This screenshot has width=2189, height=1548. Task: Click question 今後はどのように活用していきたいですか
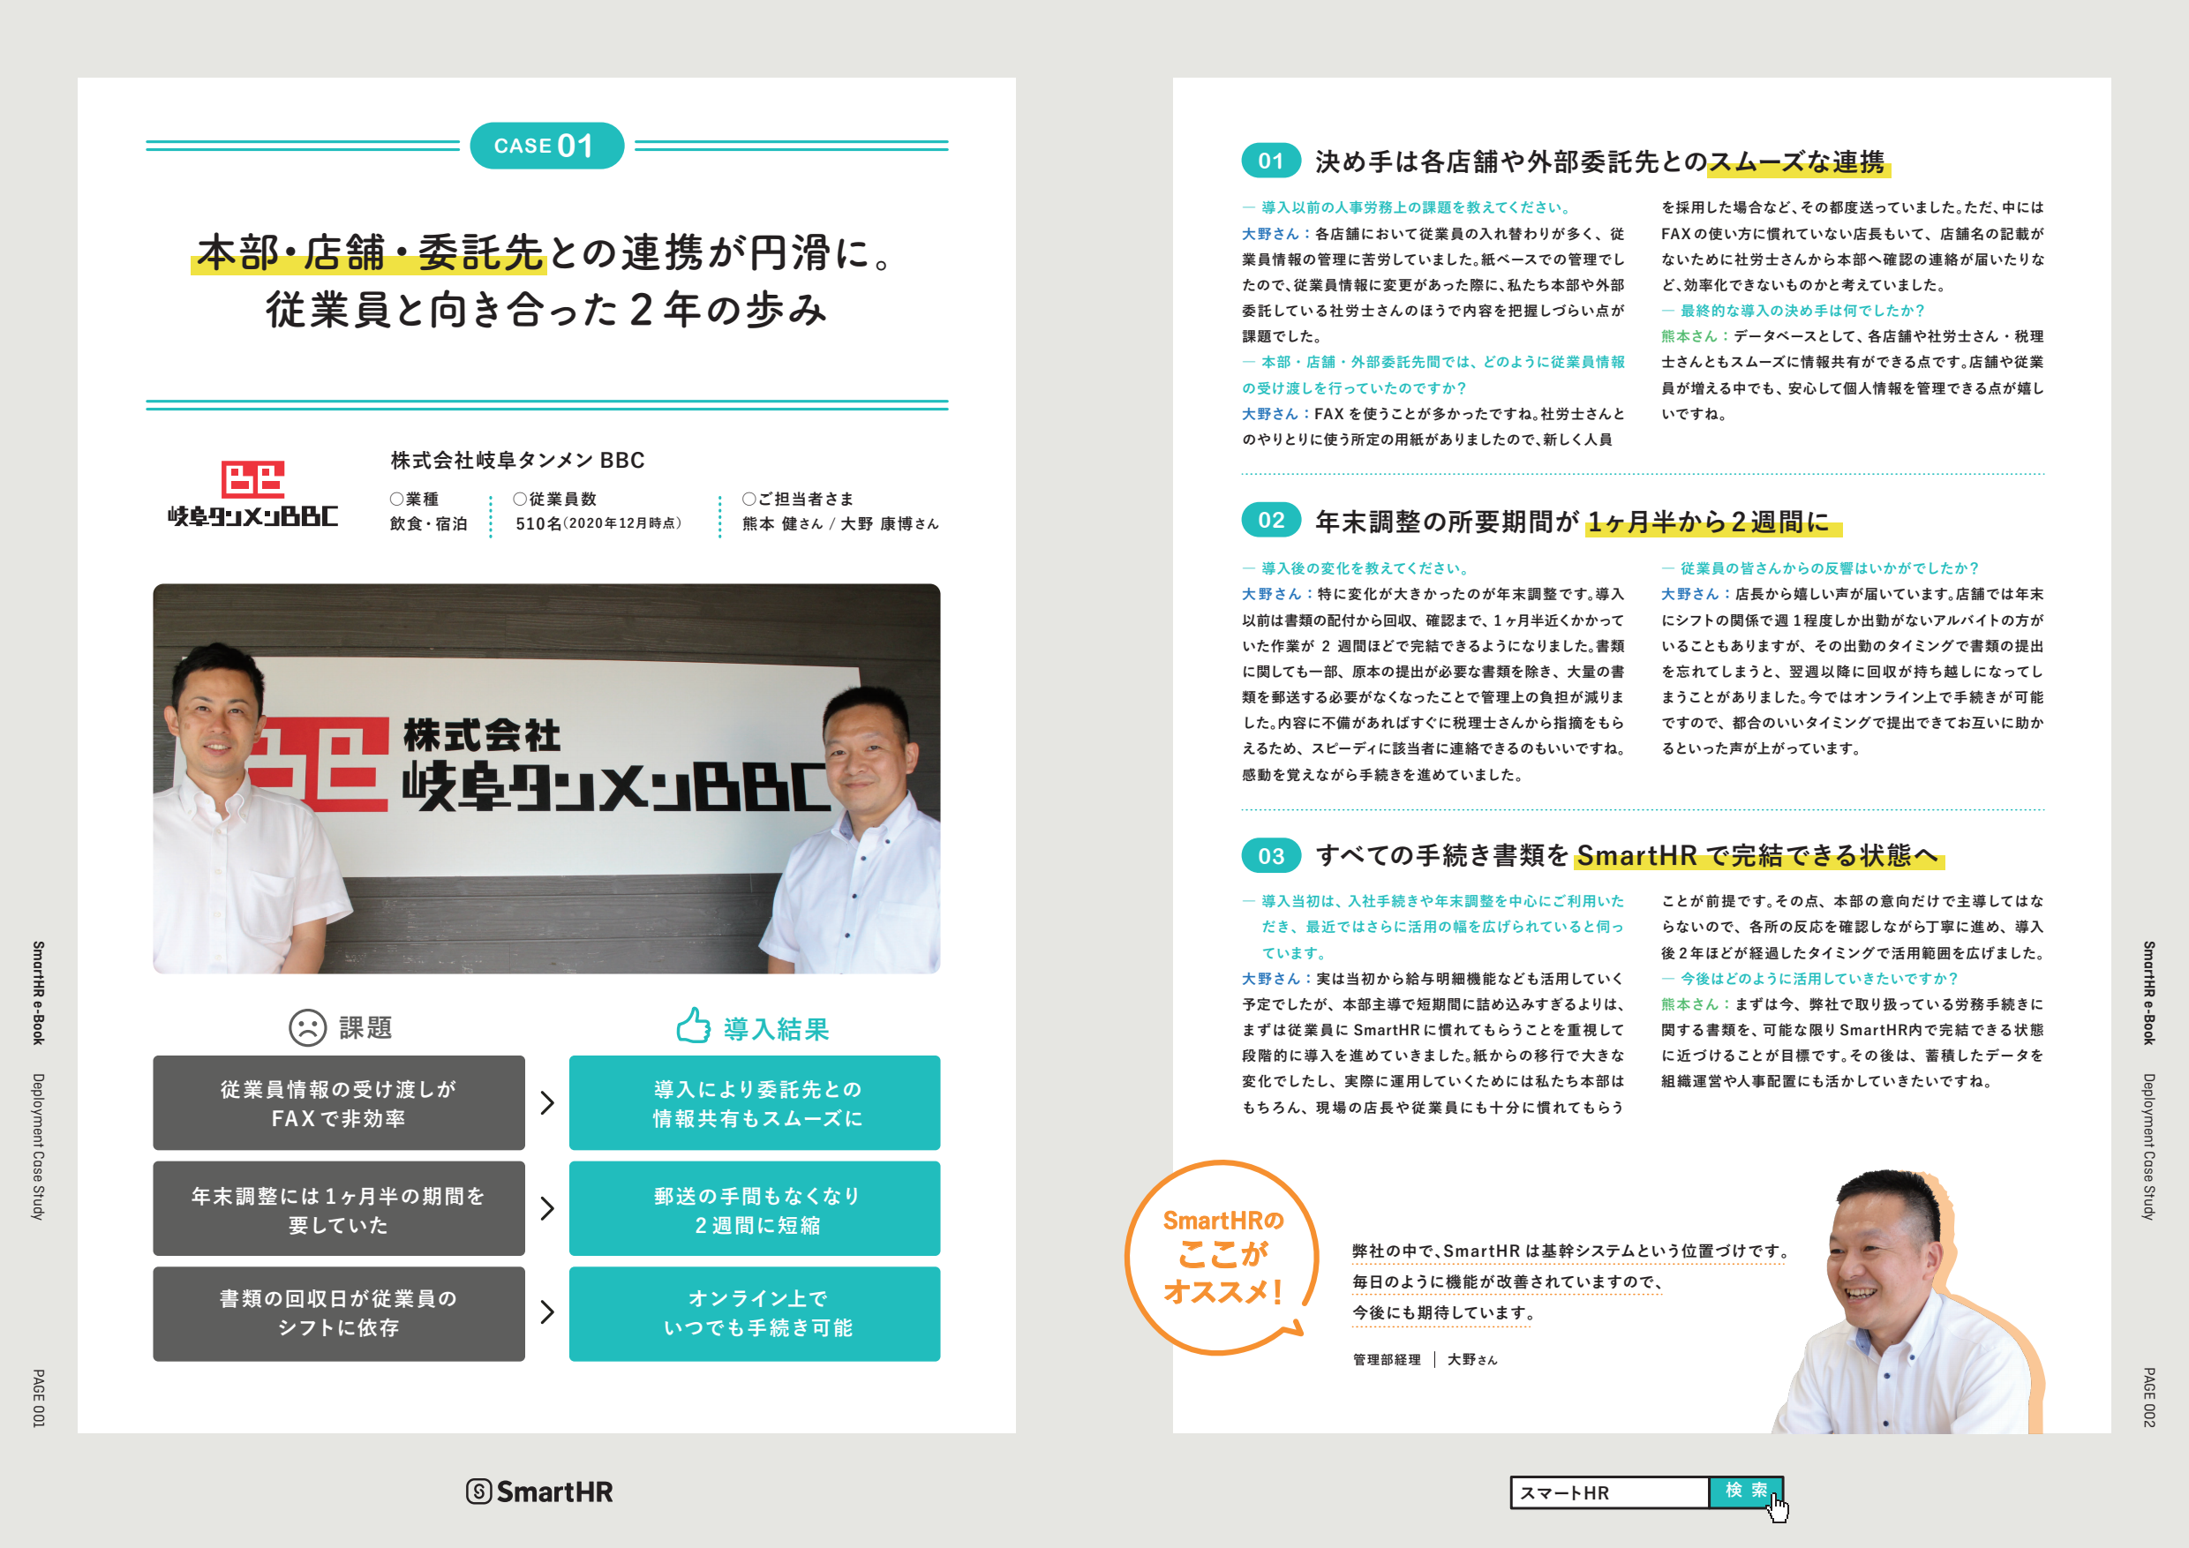pyautogui.click(x=1809, y=978)
